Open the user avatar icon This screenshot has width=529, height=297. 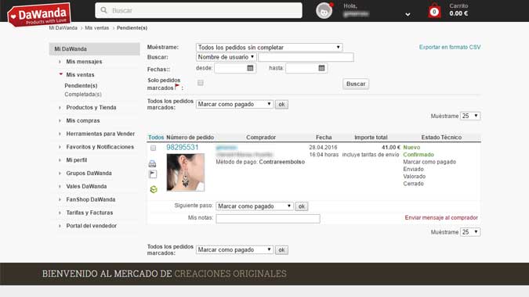(x=324, y=11)
